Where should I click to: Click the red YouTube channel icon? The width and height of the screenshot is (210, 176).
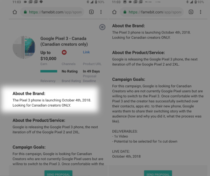coord(64,52)
